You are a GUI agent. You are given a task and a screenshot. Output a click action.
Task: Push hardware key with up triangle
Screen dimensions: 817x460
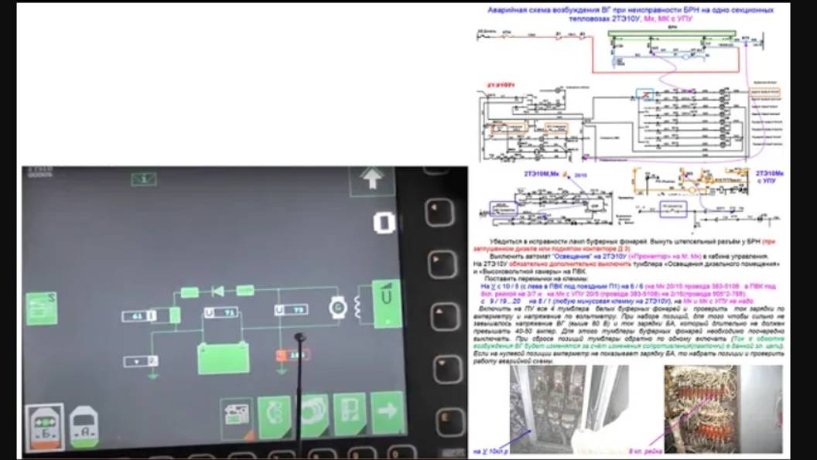(444, 317)
